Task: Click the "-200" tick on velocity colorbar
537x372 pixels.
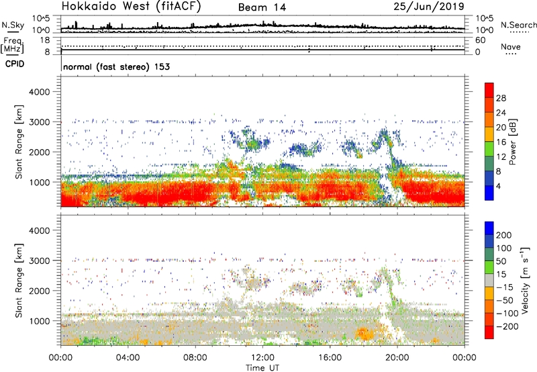Action: point(507,326)
